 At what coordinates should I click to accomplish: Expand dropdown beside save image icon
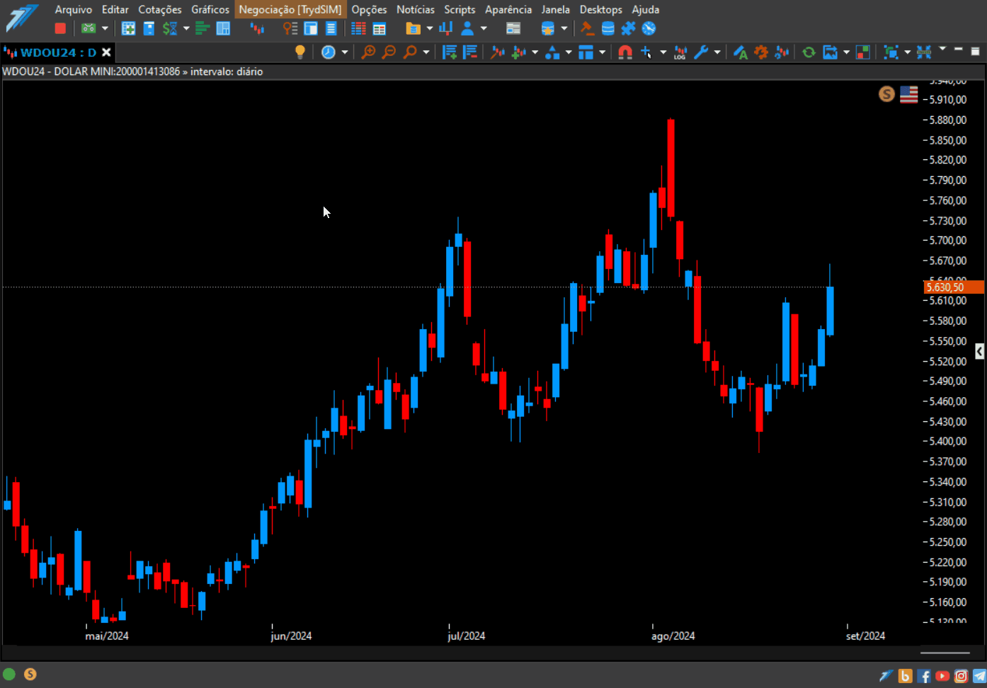pyautogui.click(x=846, y=52)
